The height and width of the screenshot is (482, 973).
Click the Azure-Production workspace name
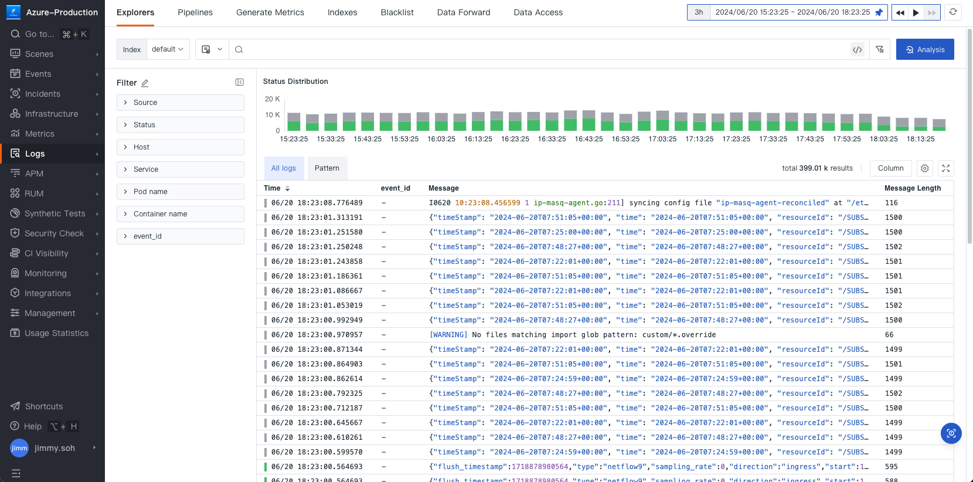(x=62, y=12)
